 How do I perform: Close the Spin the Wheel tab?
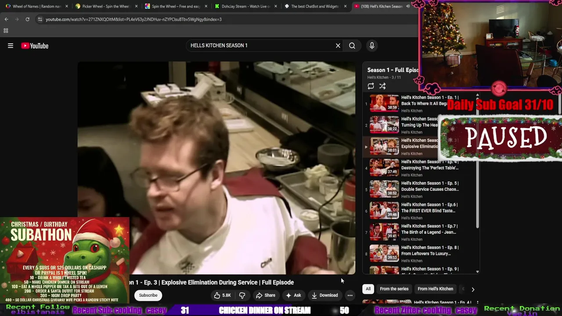click(x=206, y=7)
